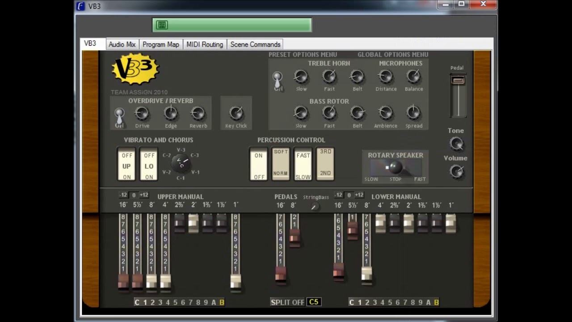Adjust Bass Rotor Slow knob
572x322 pixels.
tap(301, 113)
